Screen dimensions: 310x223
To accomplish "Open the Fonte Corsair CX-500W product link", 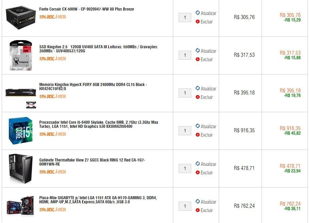I will [86, 9].
